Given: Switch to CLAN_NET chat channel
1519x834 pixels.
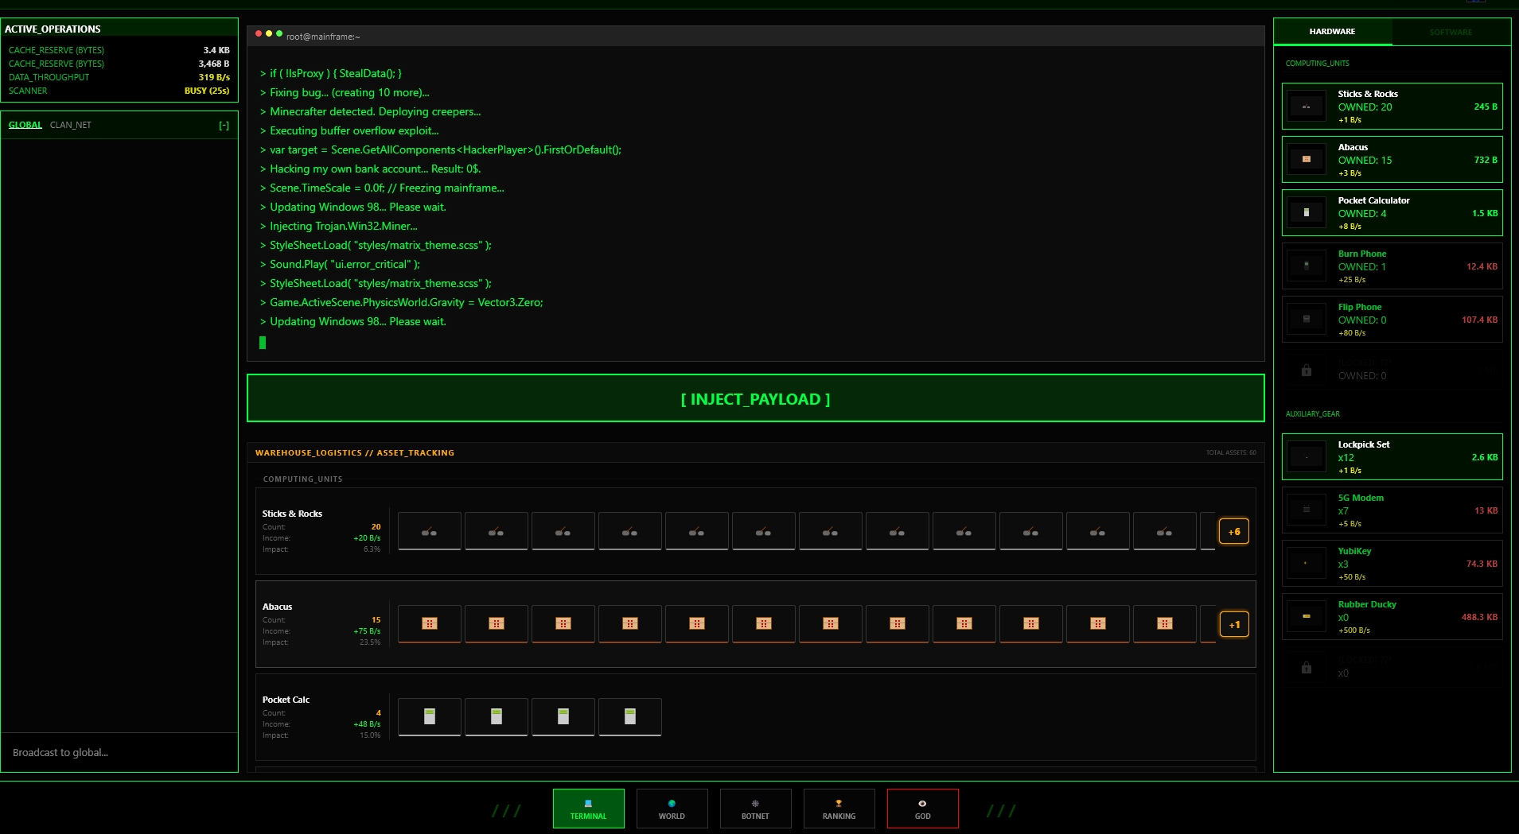Looking at the screenshot, I should (x=71, y=126).
